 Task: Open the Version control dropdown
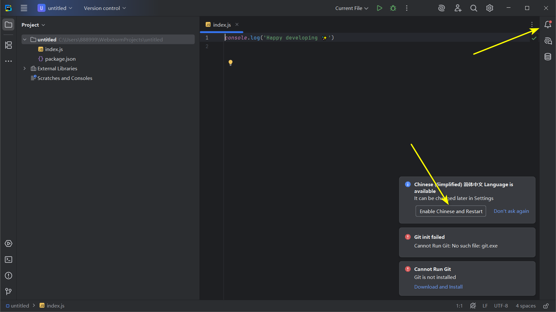tap(105, 8)
